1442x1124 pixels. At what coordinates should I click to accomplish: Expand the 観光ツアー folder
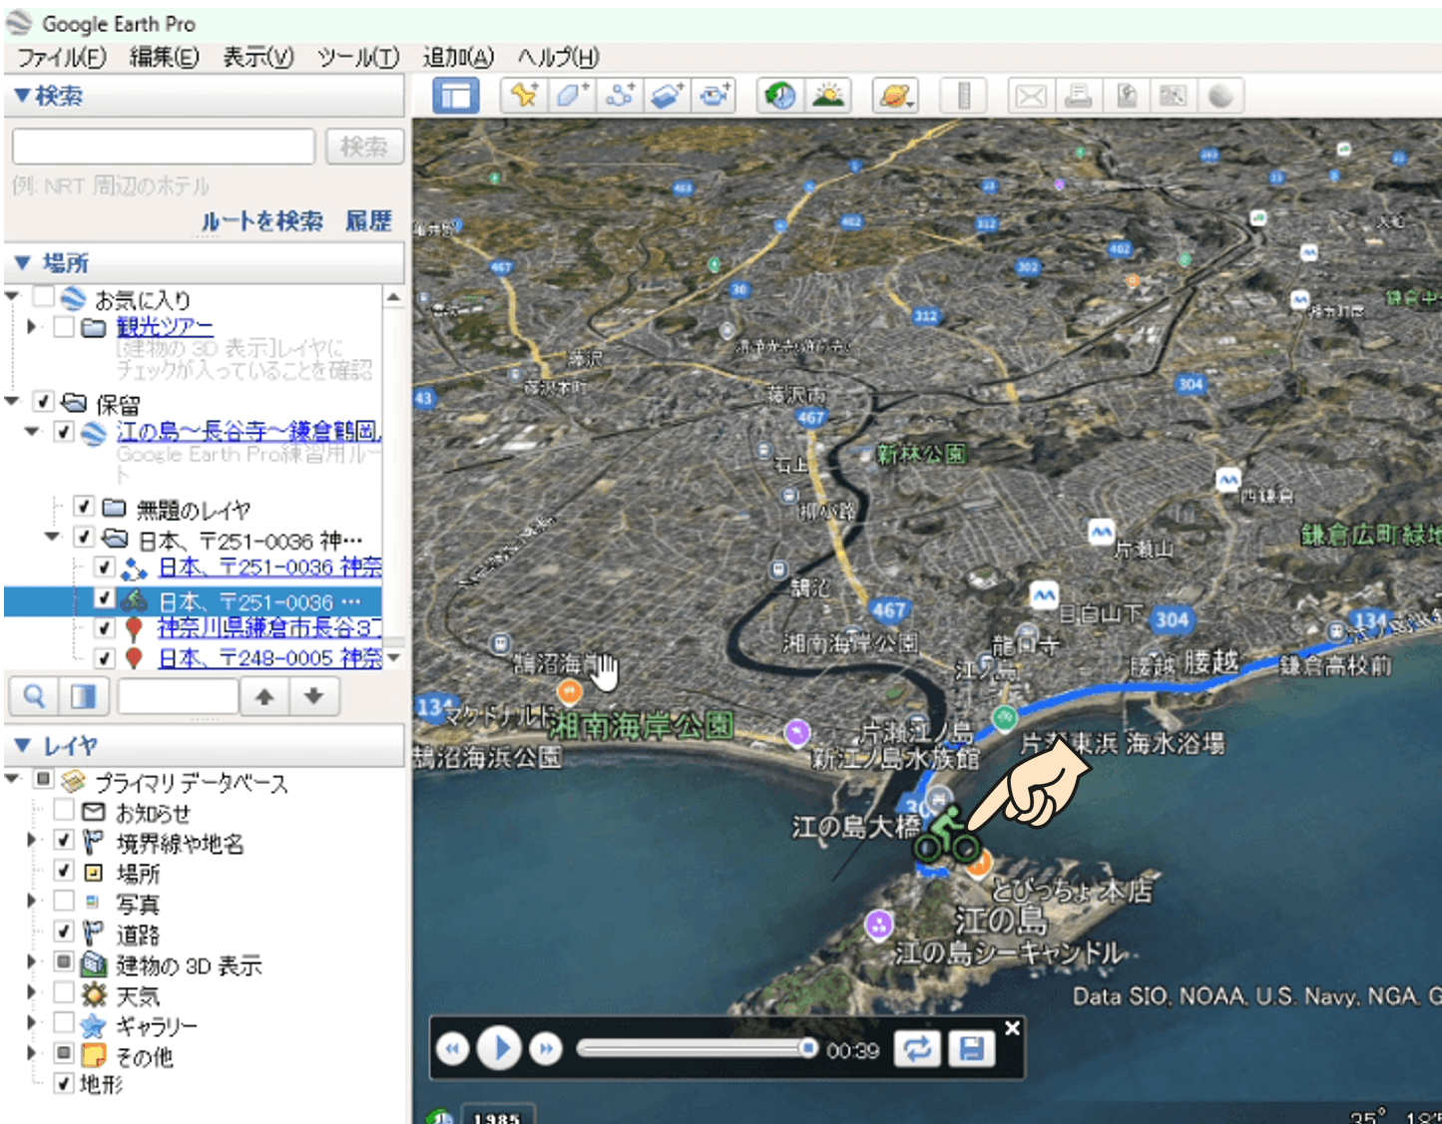tap(32, 327)
